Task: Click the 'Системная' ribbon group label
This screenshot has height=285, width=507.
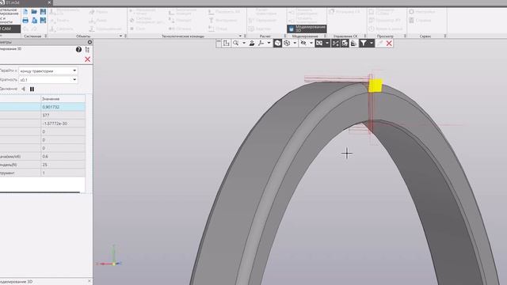Action: point(32,36)
